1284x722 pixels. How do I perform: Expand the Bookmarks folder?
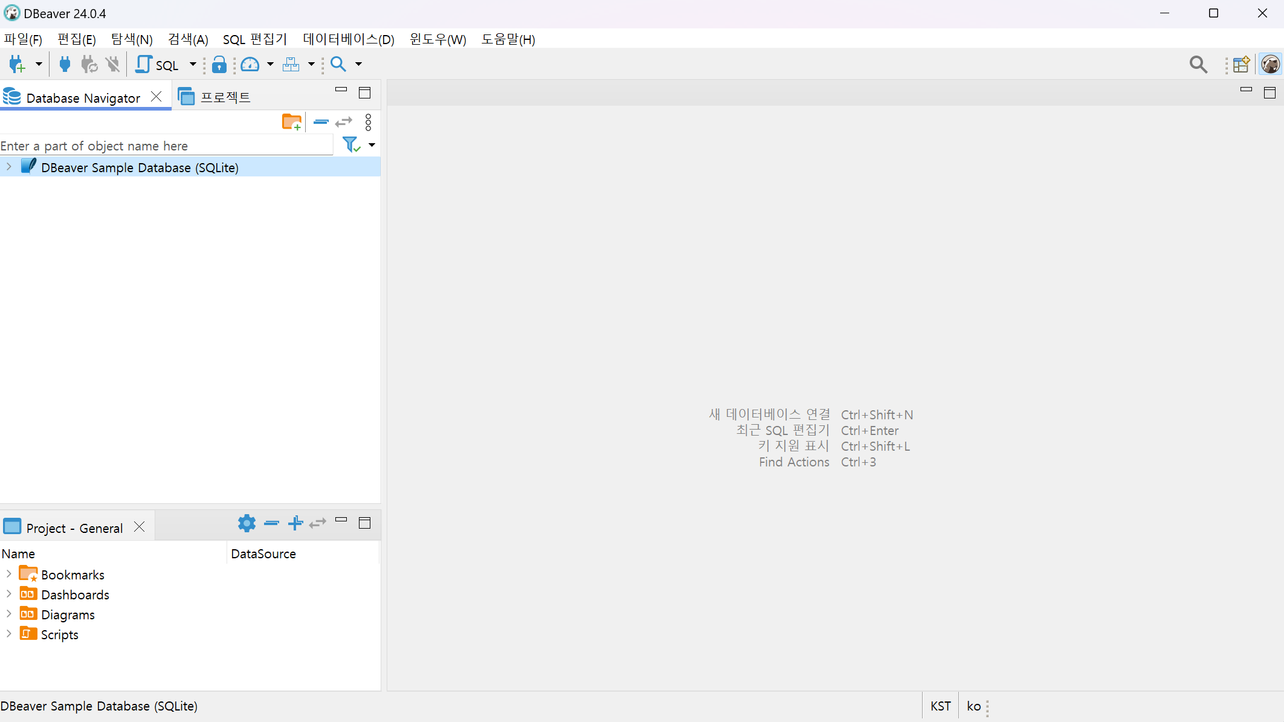8,573
